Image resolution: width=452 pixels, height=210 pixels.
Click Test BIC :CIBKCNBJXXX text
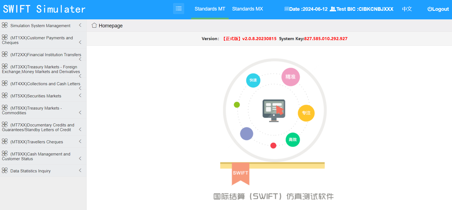click(365, 9)
